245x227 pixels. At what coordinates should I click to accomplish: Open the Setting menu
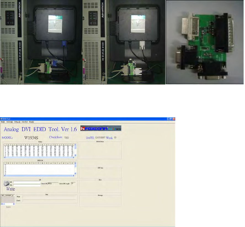17,122
